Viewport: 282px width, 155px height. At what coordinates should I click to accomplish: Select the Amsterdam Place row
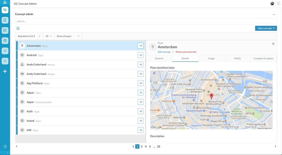80,46
